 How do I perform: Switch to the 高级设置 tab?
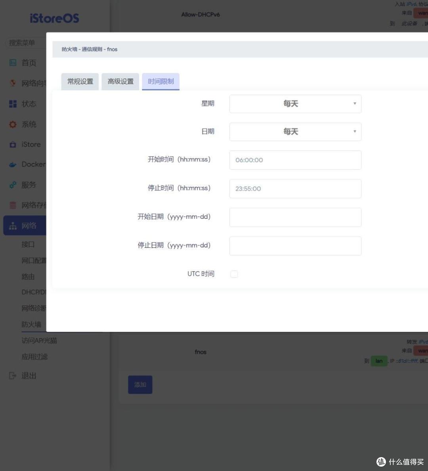120,82
